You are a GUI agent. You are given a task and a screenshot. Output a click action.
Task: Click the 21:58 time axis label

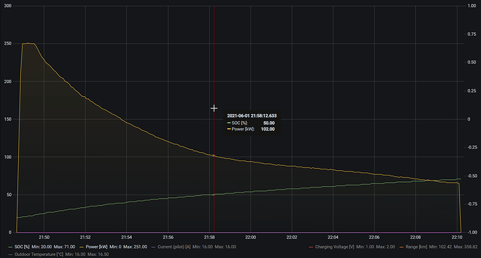209,238
